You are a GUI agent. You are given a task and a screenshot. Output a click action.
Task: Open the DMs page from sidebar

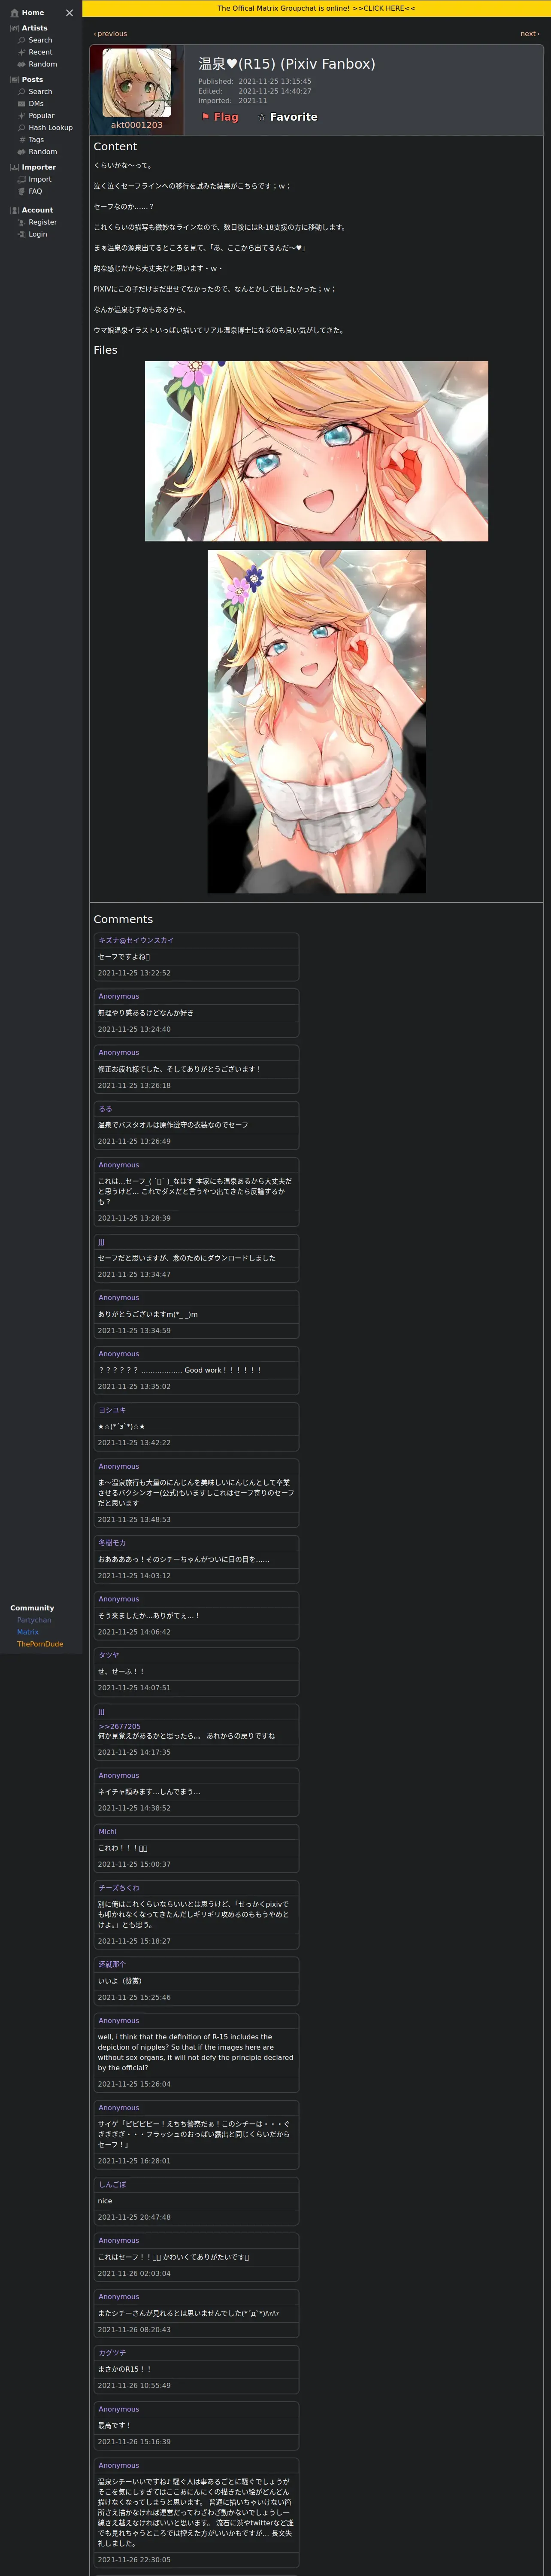(x=36, y=104)
